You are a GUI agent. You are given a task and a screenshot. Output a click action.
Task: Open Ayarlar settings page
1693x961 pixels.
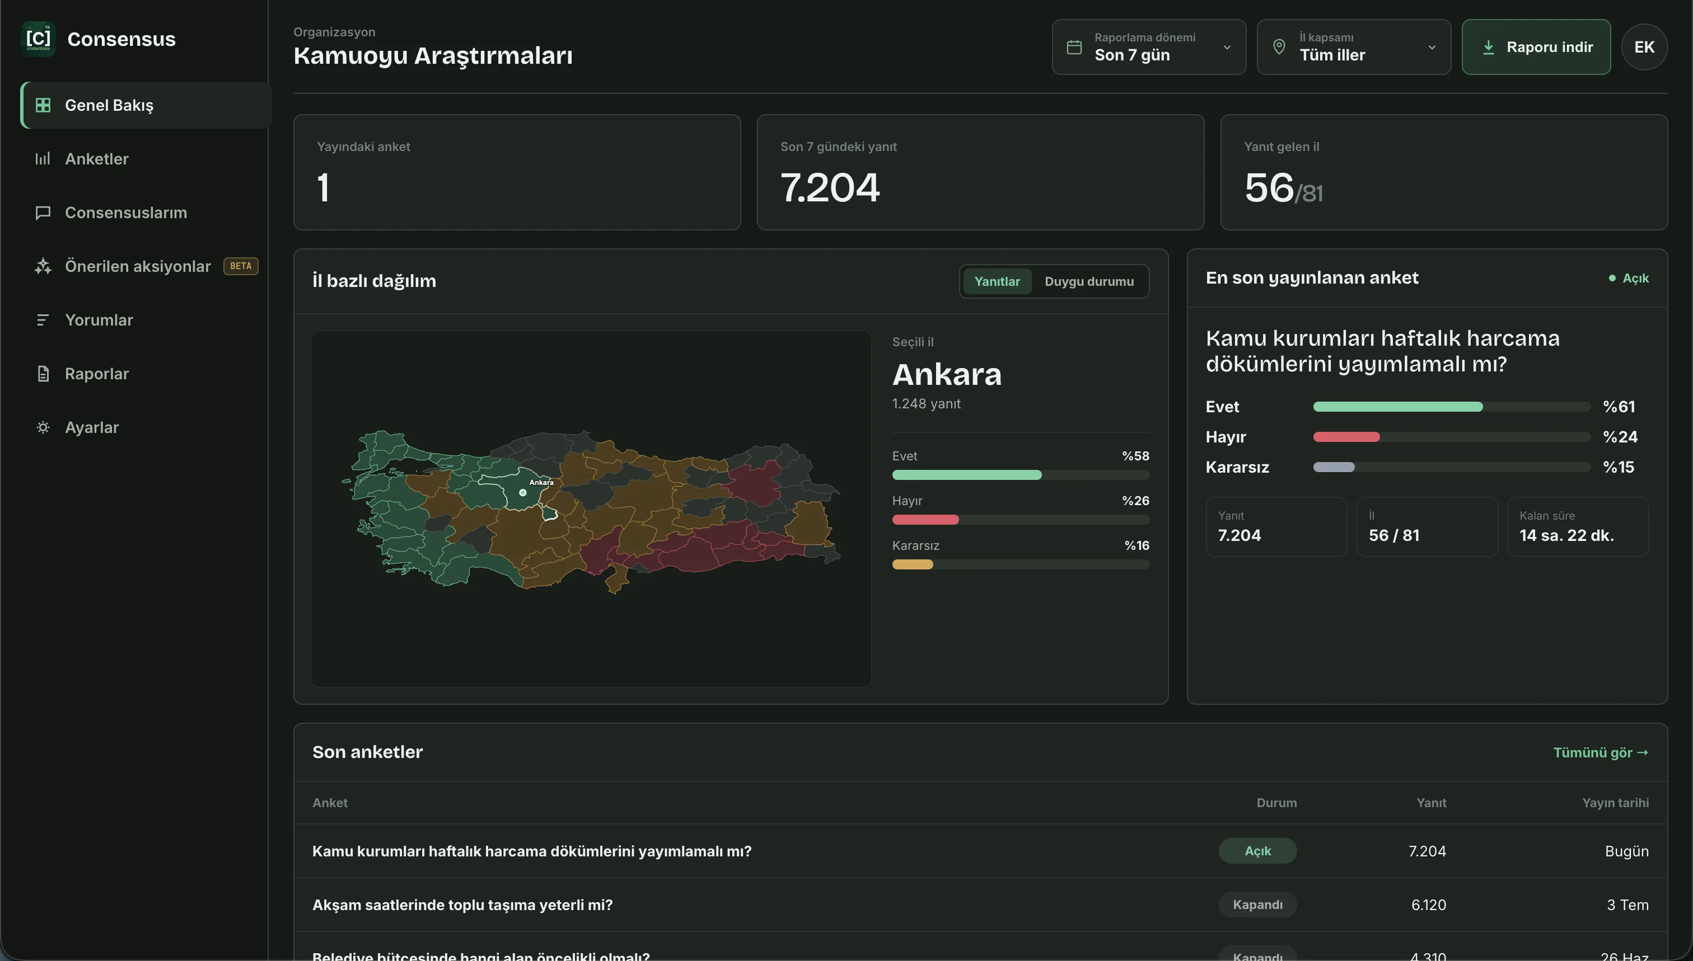tap(146, 428)
